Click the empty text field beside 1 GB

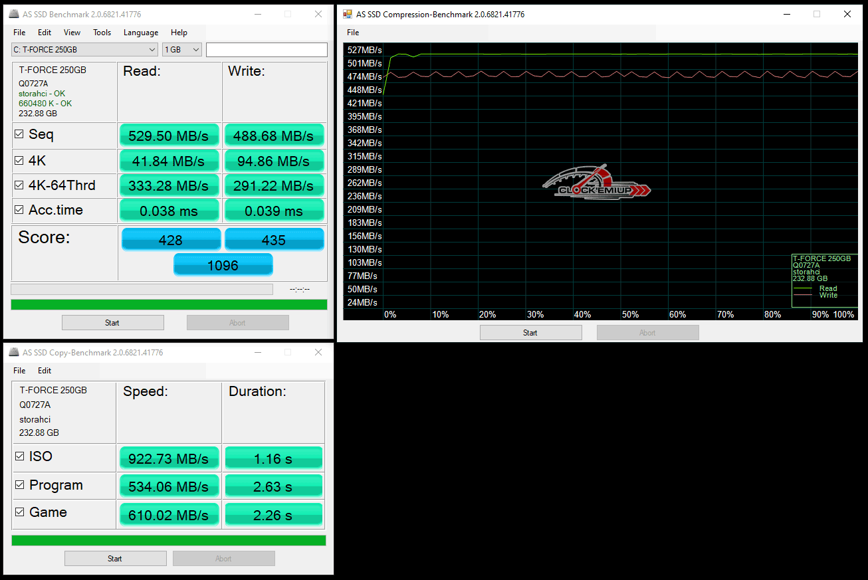pos(267,50)
